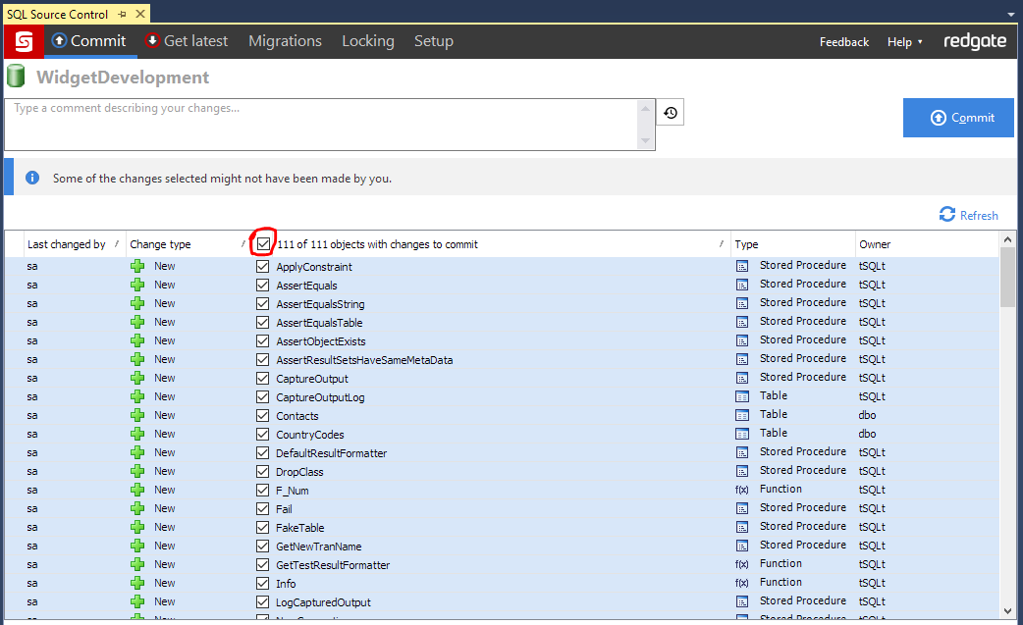
Task: Click the WidgetDevelopment database cylinder icon
Action: click(16, 78)
